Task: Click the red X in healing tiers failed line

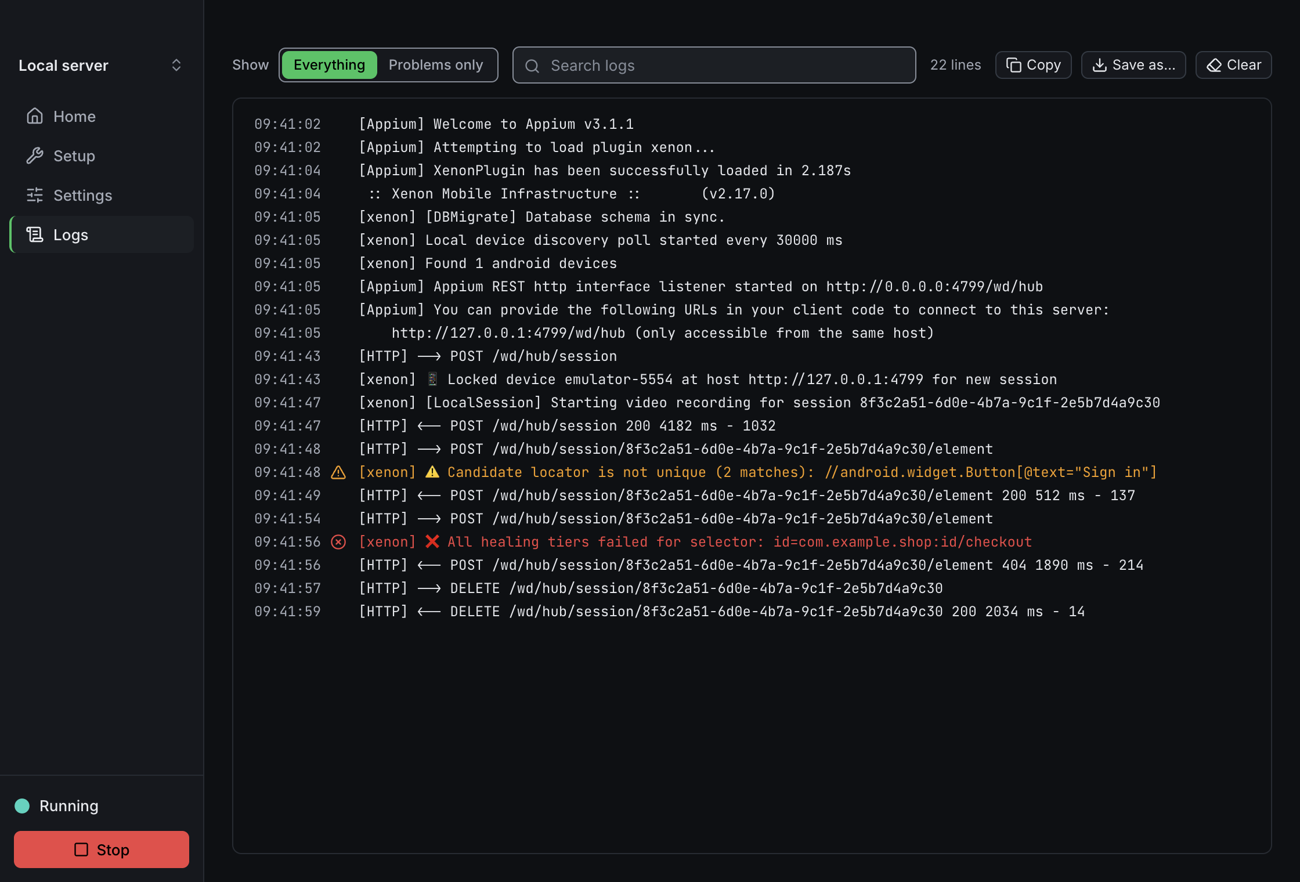Action: (432, 541)
